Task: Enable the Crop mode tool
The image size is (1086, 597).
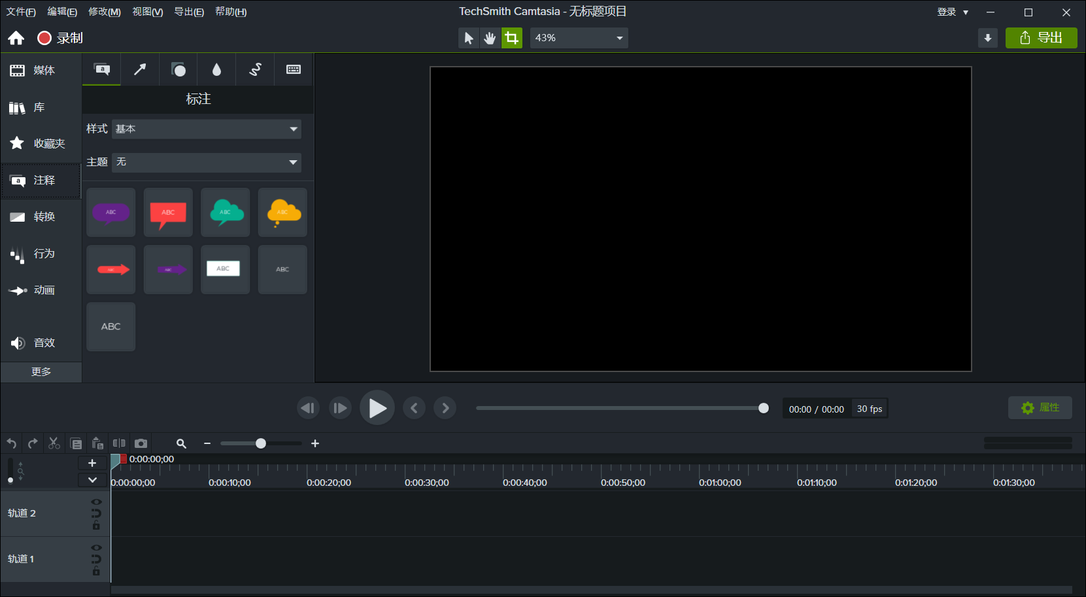Action: click(x=512, y=37)
